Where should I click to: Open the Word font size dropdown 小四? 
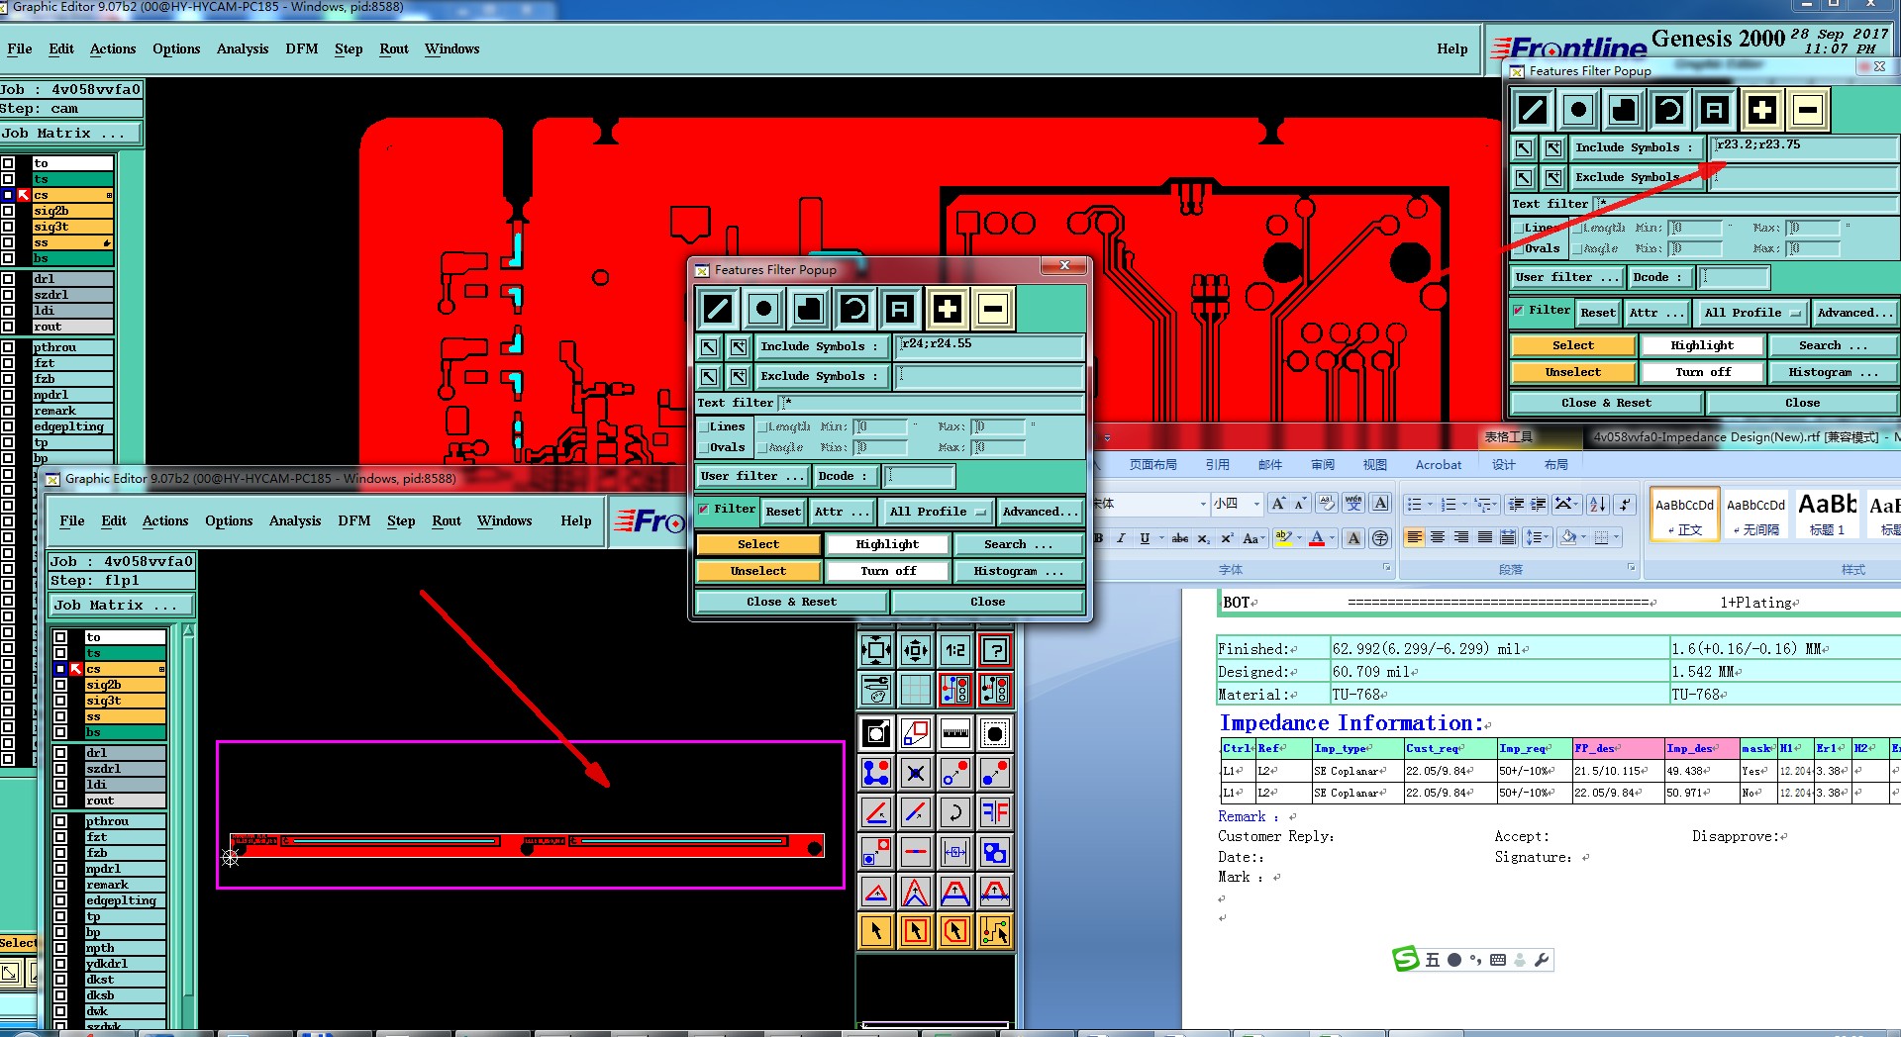click(x=1256, y=504)
